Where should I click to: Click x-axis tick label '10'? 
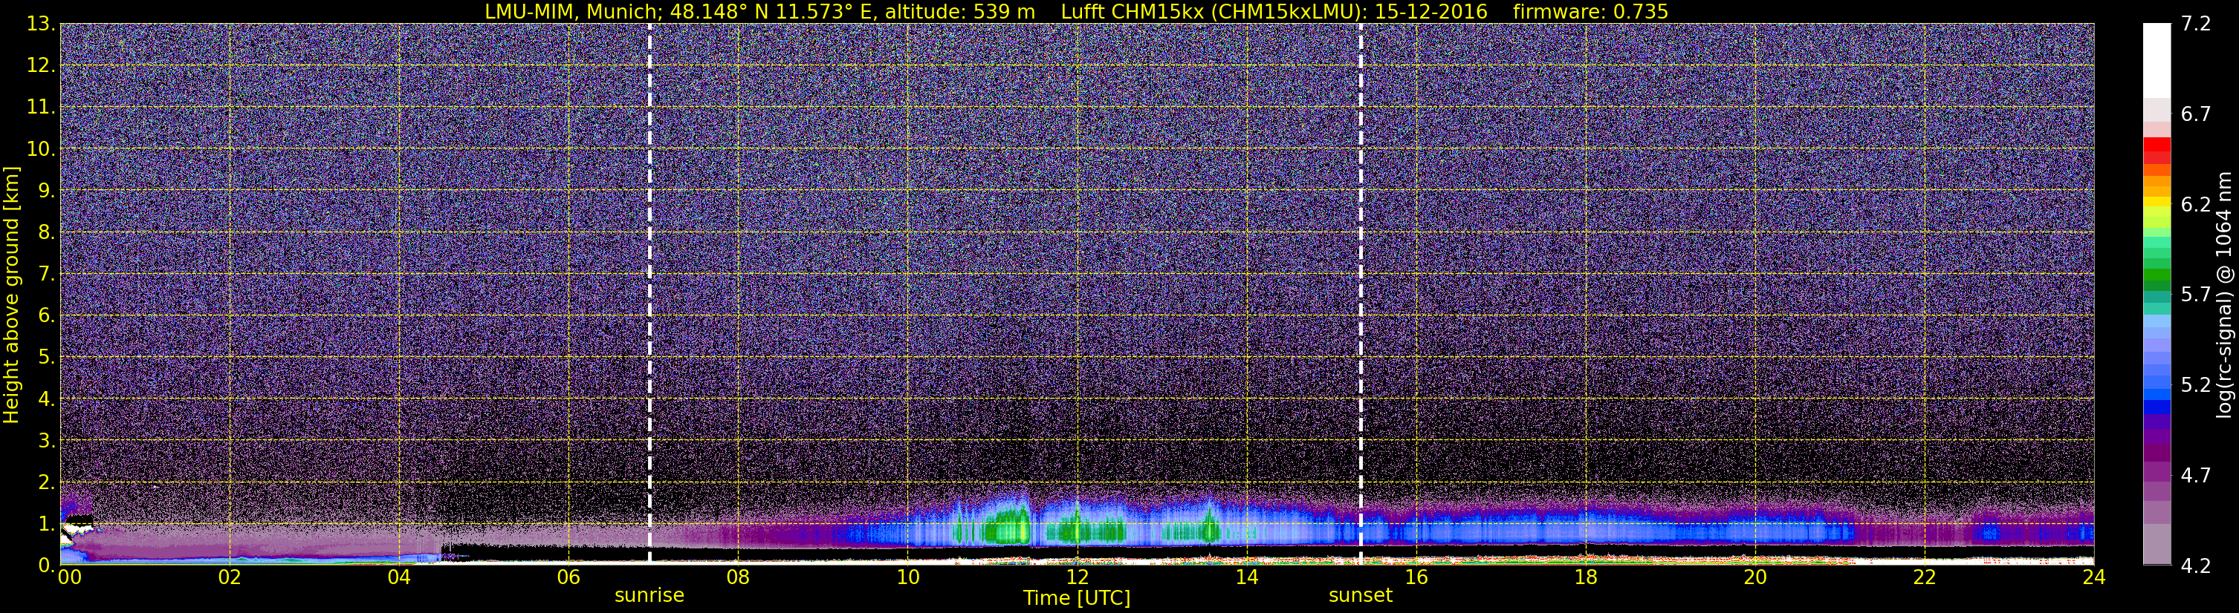907,578
